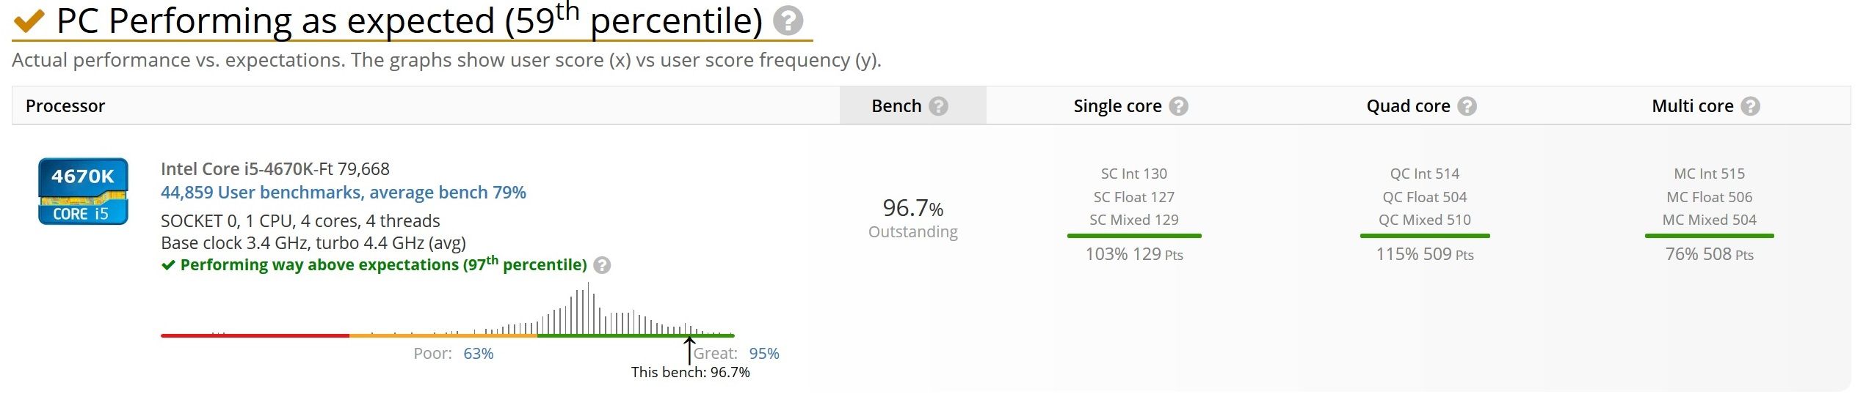Screen dimensions: 1866x405
Task: Click the Intel Core i5-4670K-Ft title
Action: click(x=275, y=169)
